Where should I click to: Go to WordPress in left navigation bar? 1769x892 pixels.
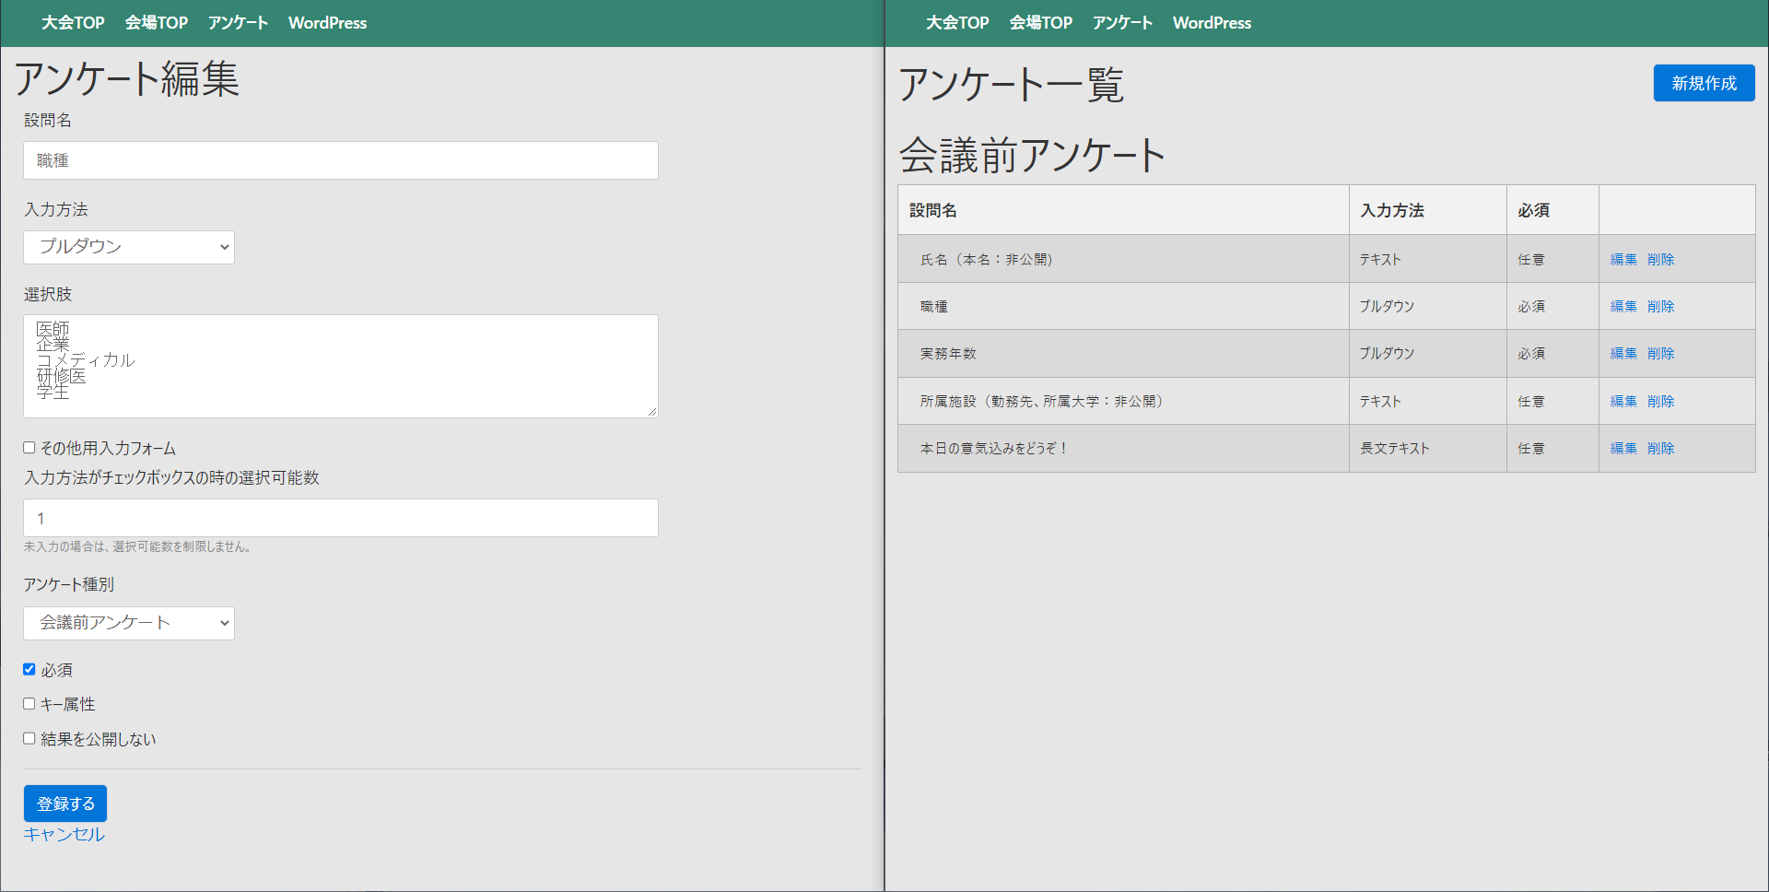(327, 23)
